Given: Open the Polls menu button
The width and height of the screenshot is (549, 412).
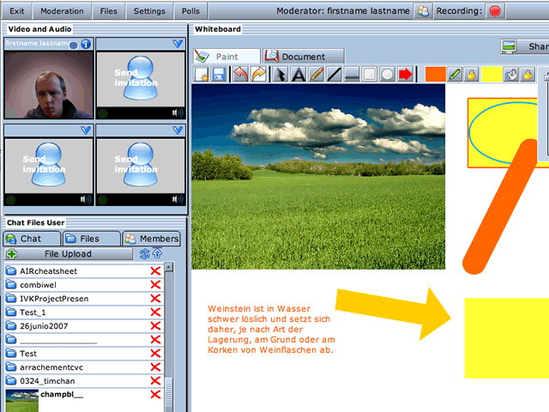Looking at the screenshot, I should [x=190, y=11].
